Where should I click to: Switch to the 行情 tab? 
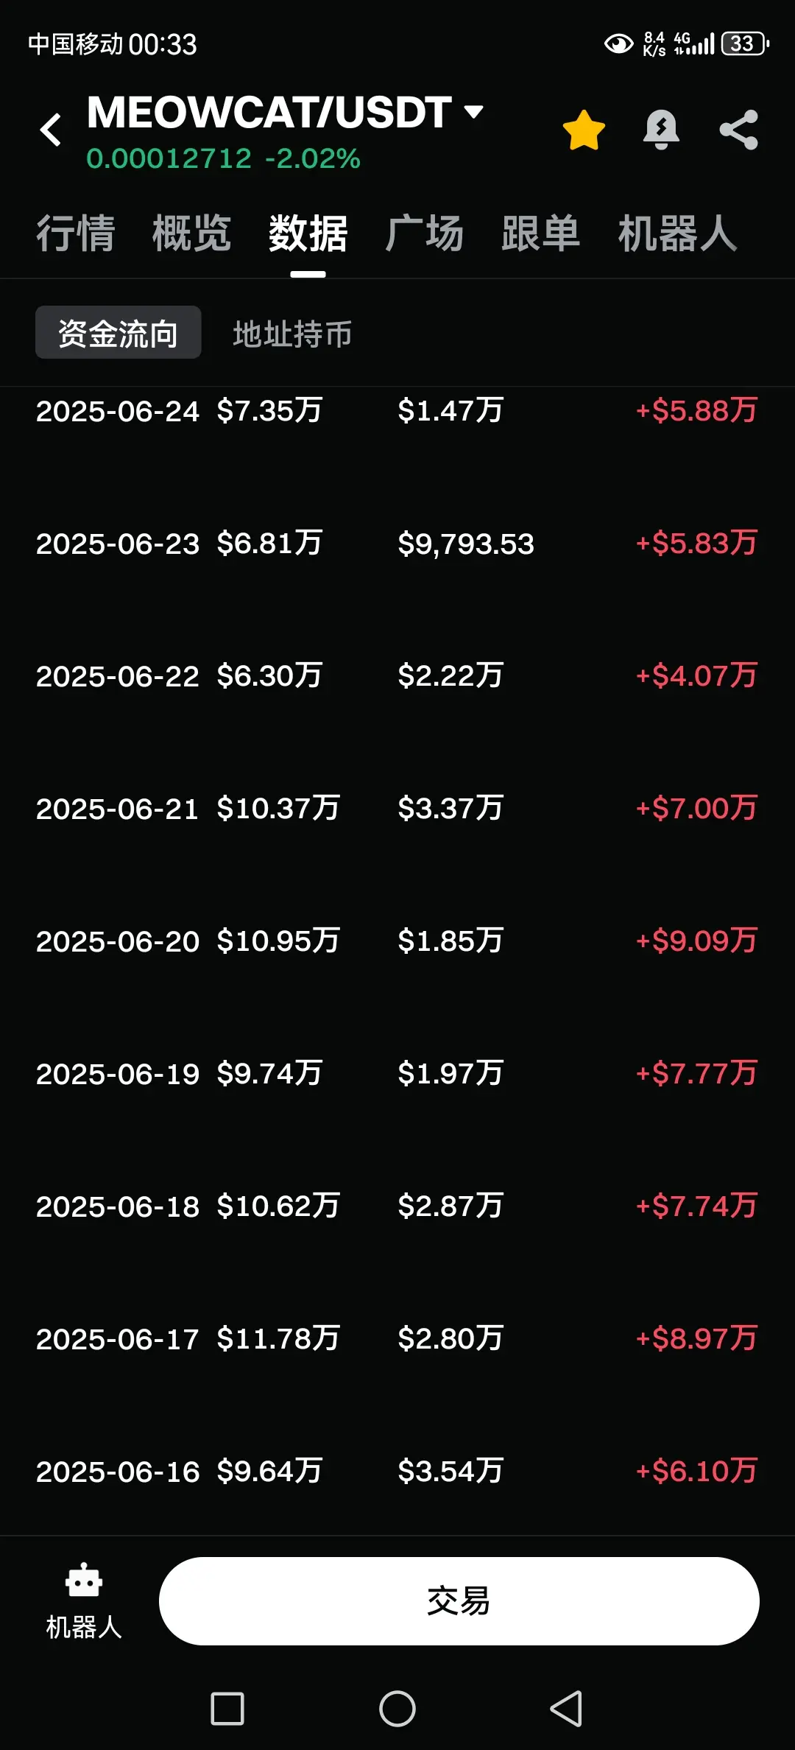point(76,233)
